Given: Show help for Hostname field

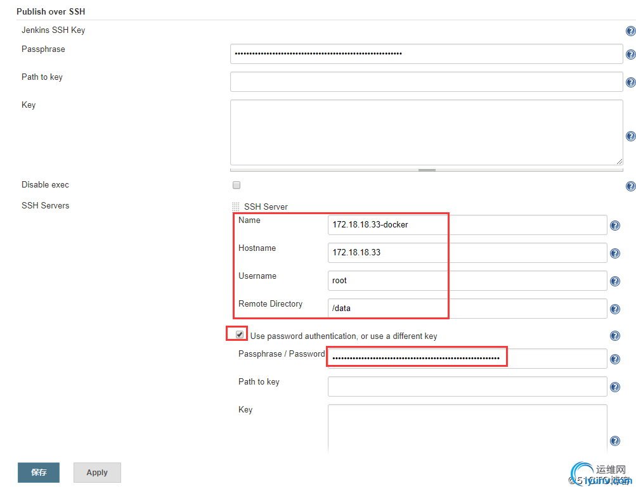Looking at the screenshot, I should point(615,253).
